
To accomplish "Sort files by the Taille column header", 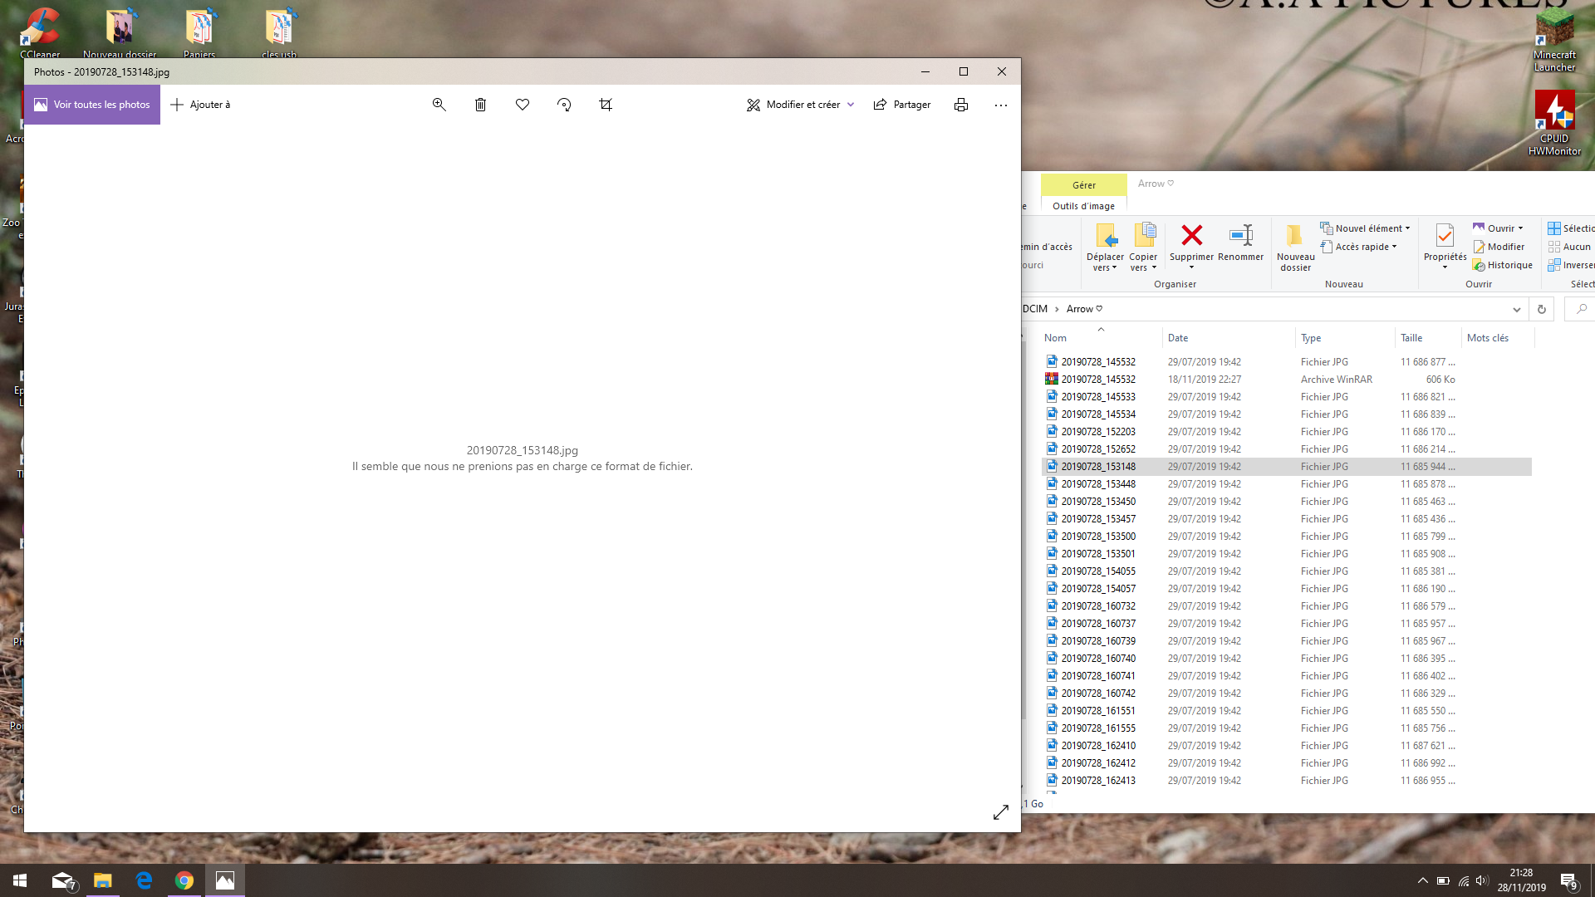I will [1411, 338].
